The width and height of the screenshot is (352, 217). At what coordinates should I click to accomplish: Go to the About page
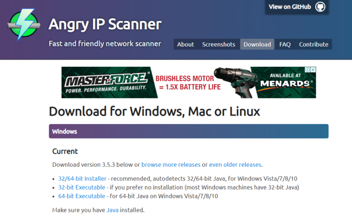[186, 44]
